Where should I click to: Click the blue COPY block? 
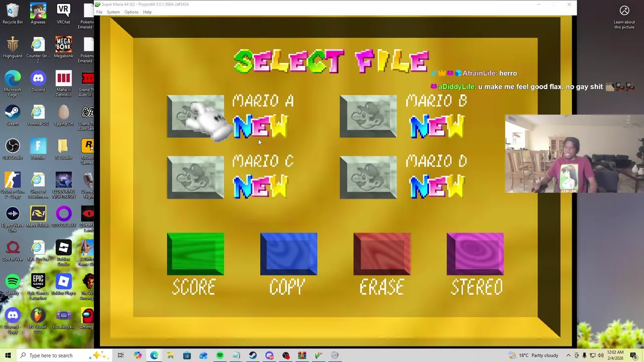click(x=288, y=254)
